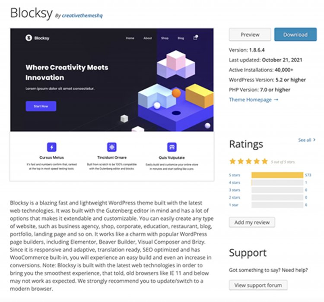Viewport: 324px width, 302px height.
Task: Select Blog in the preview navigation
Action: [181, 38]
